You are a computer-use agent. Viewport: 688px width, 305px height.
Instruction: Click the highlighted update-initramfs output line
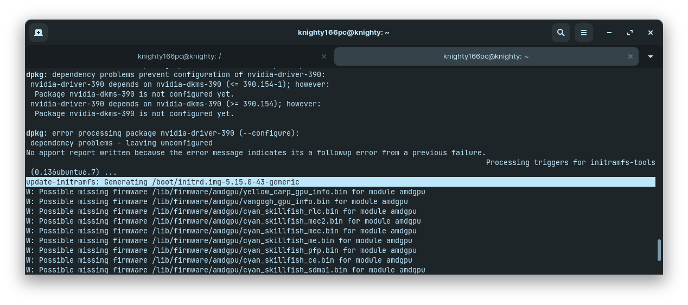point(163,182)
